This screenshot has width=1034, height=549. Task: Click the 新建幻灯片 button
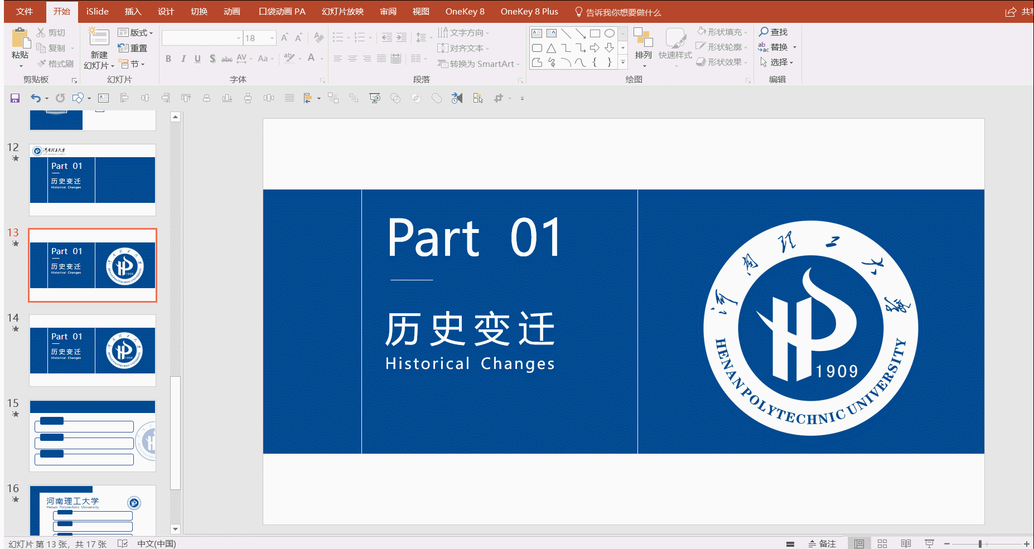(x=99, y=47)
